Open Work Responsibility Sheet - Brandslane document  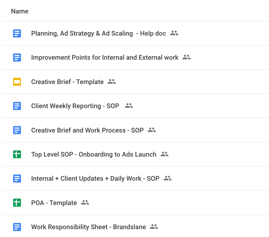click(x=88, y=227)
